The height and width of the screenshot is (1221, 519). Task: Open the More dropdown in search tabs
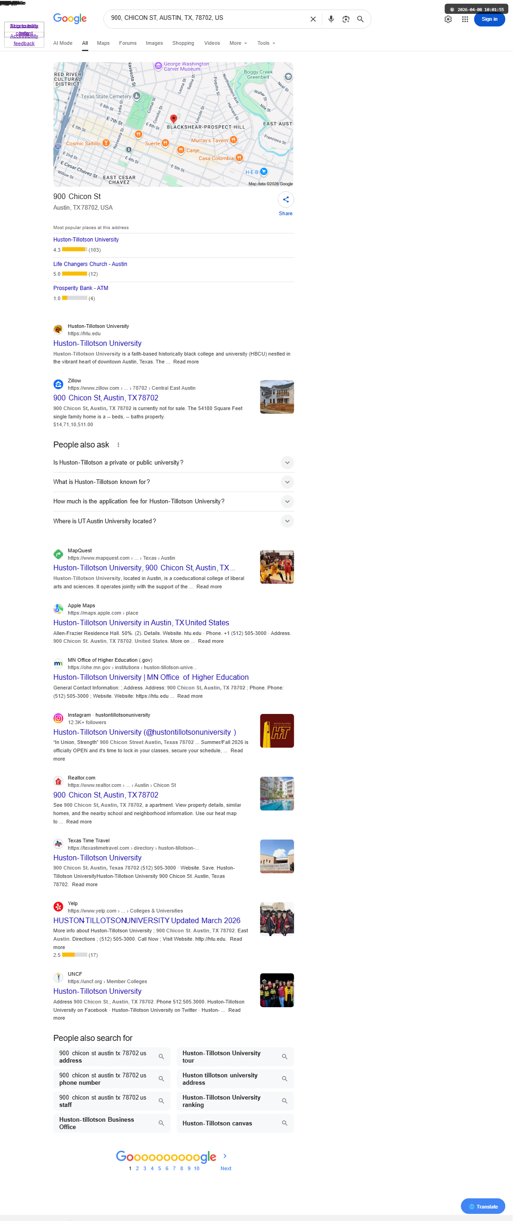238,43
